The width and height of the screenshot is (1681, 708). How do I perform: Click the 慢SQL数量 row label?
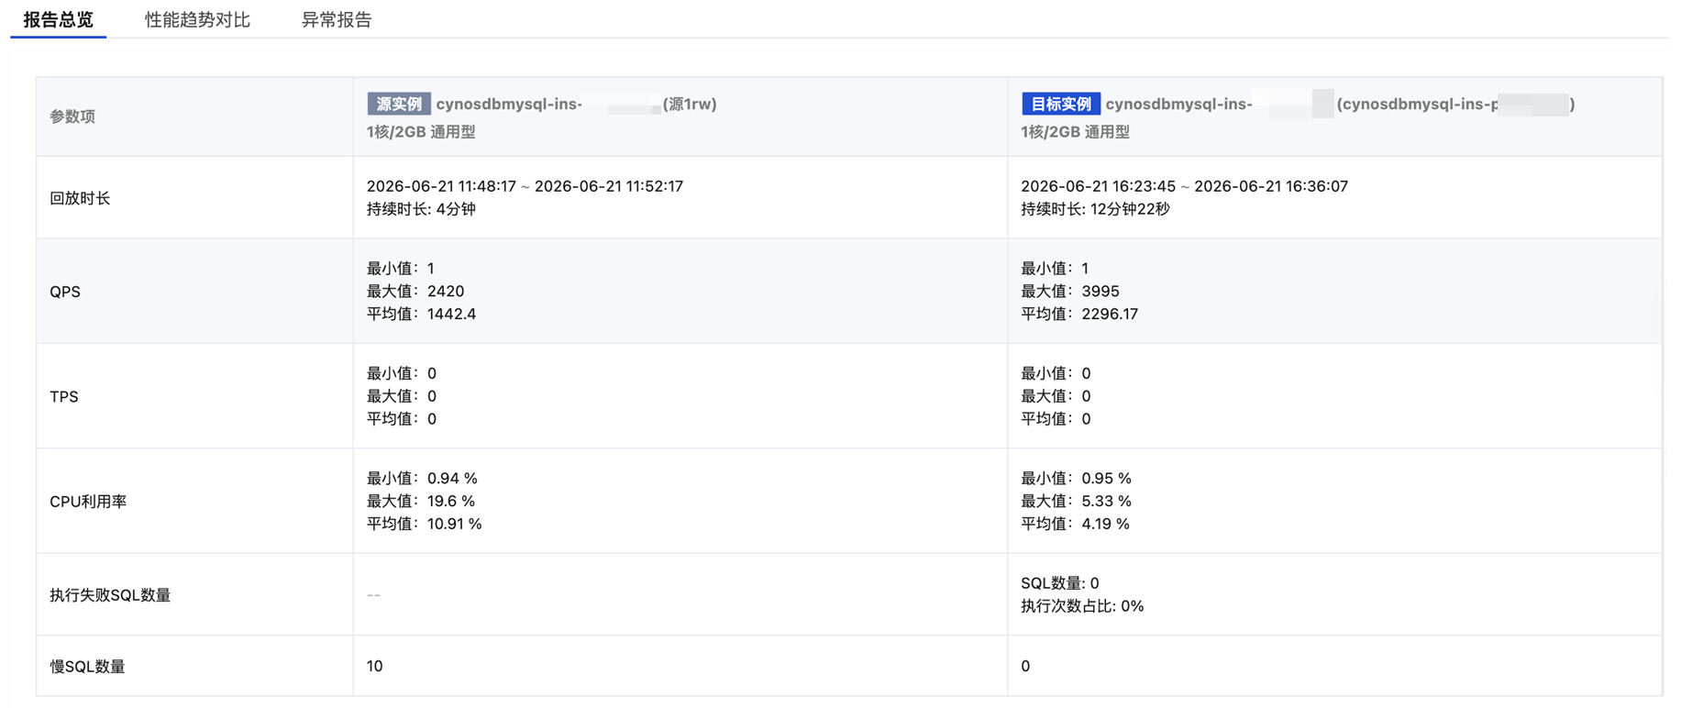87,667
